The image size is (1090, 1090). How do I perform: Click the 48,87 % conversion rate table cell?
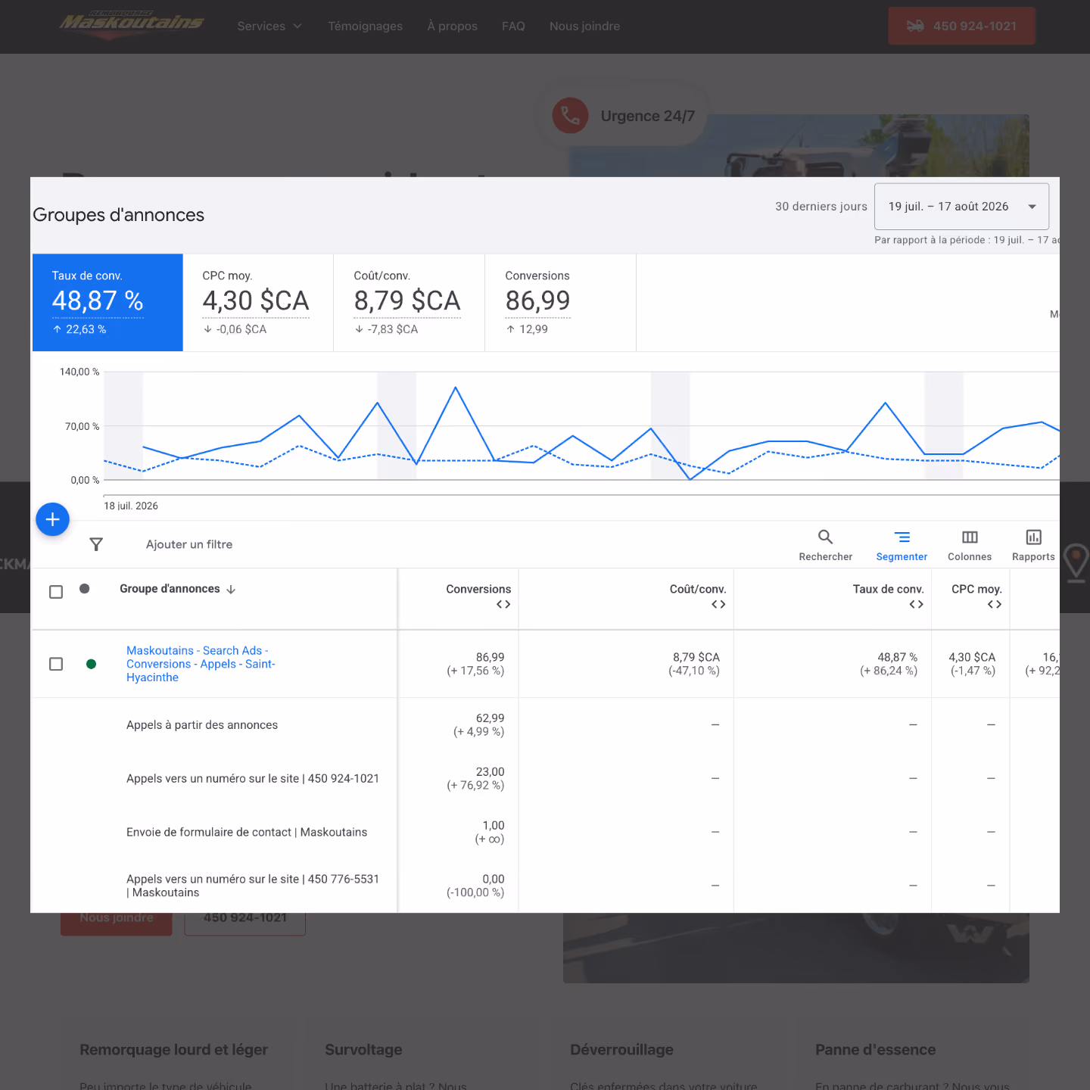click(898, 657)
